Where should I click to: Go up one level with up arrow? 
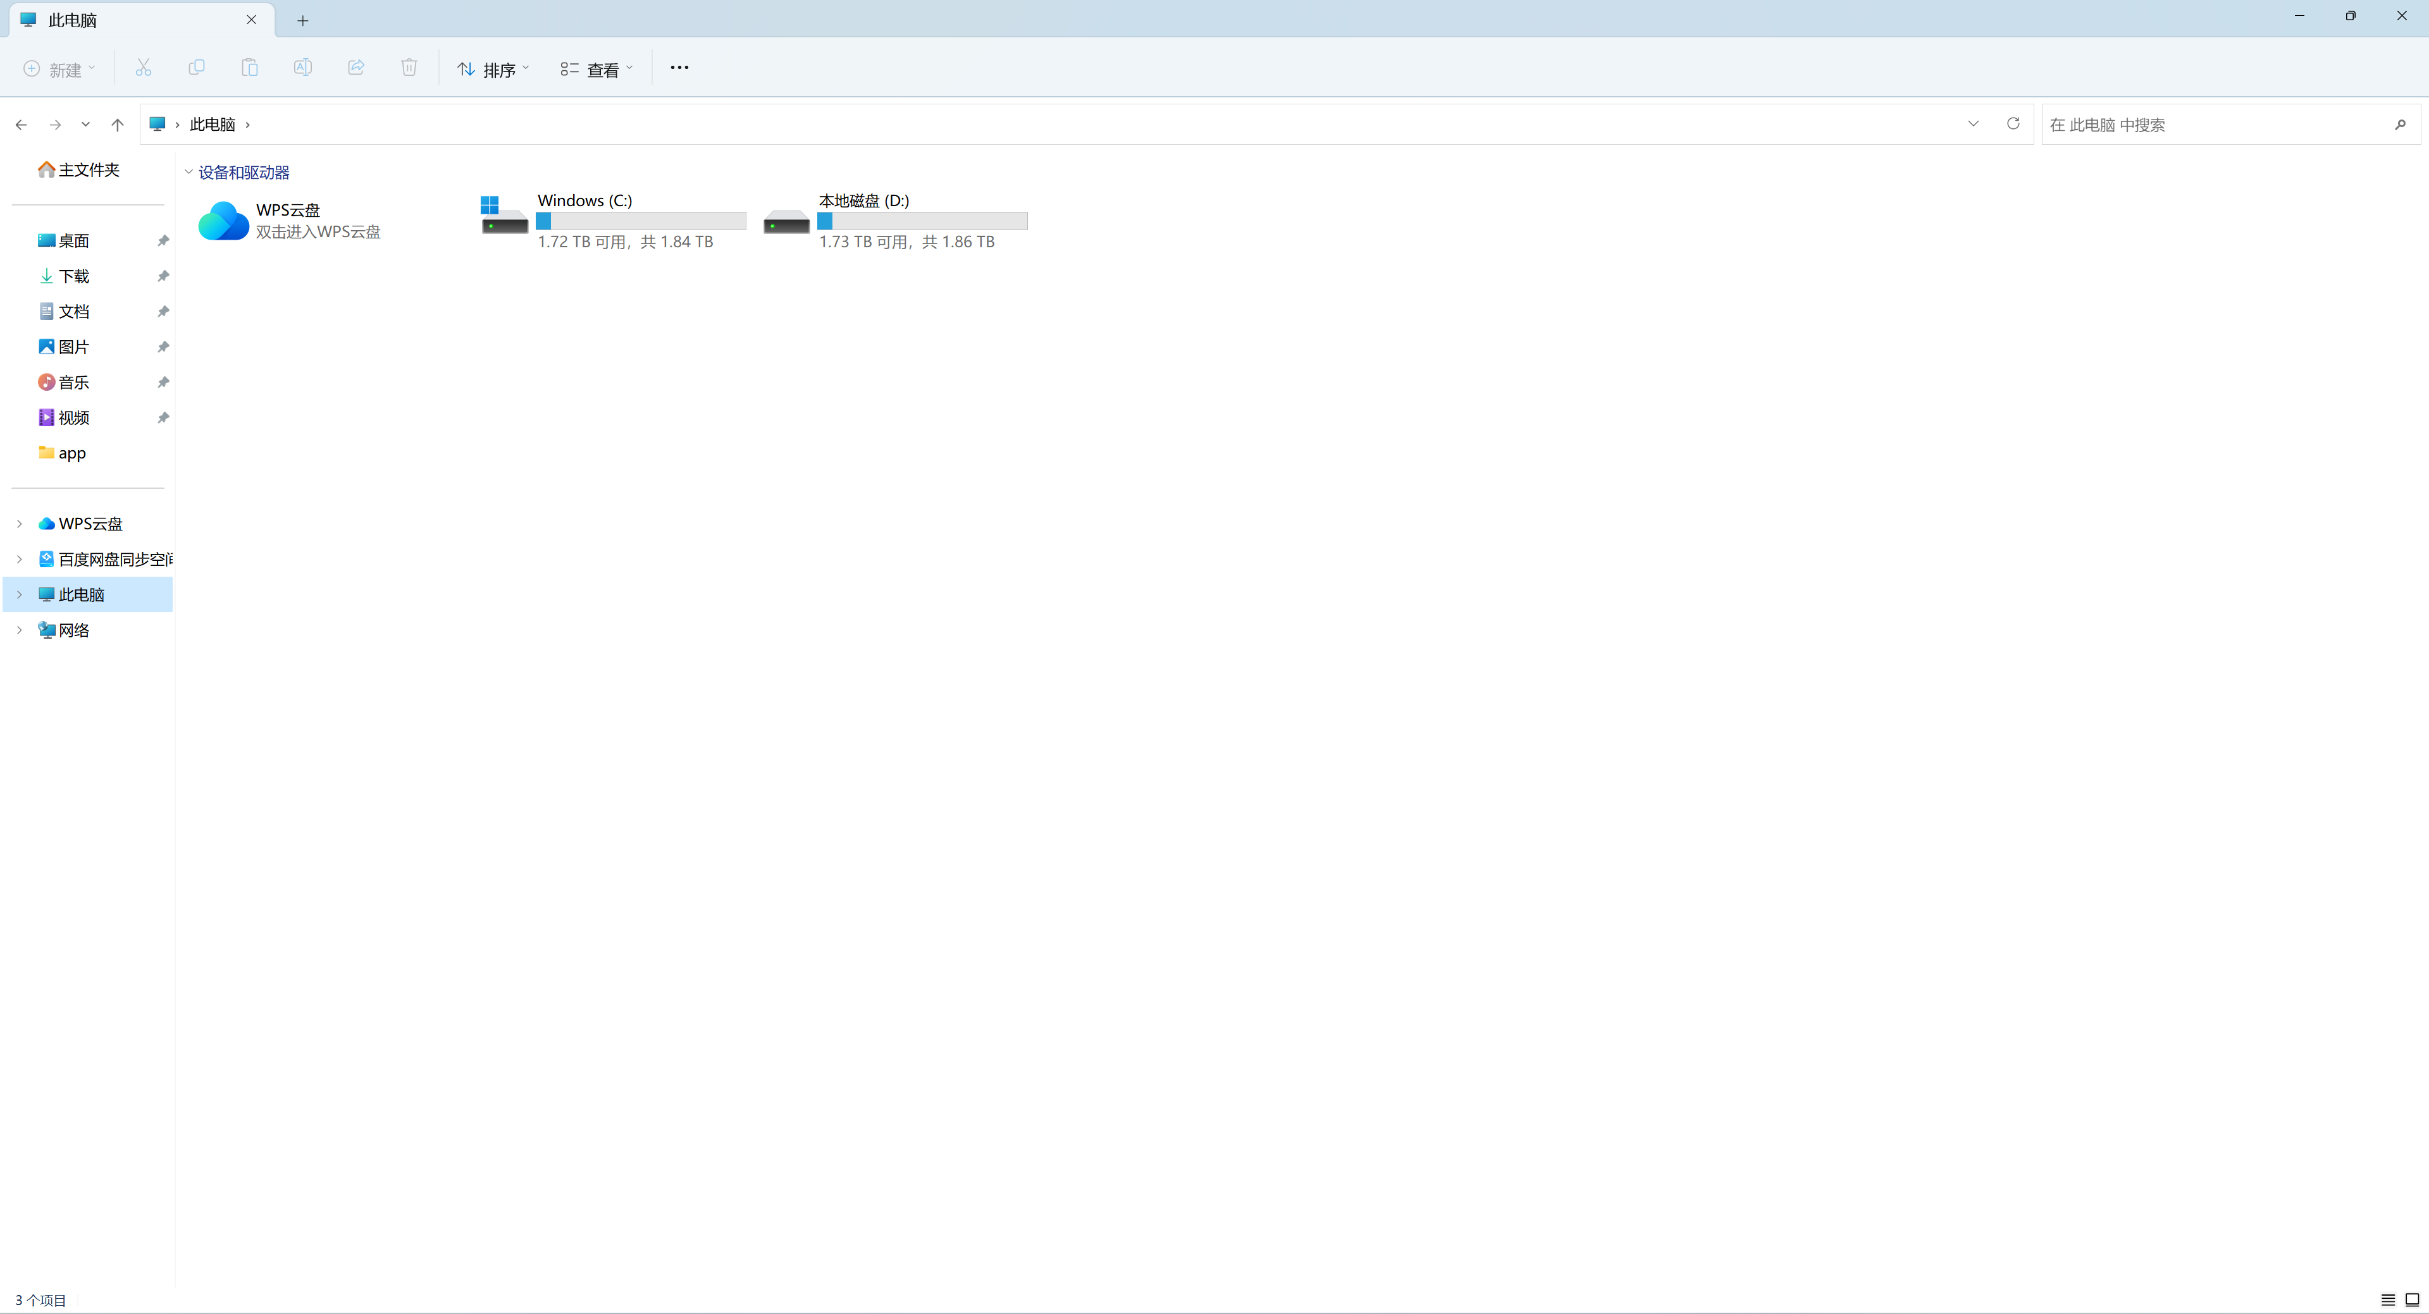click(x=118, y=125)
